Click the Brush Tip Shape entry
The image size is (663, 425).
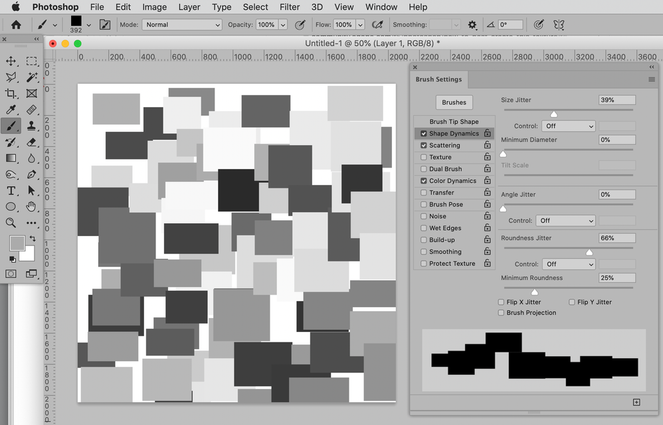(454, 121)
